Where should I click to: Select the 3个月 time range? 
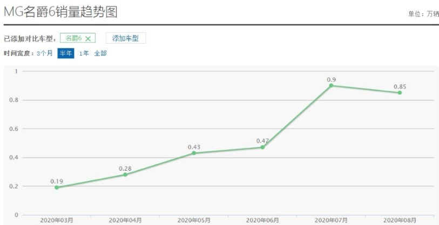[x=45, y=53]
